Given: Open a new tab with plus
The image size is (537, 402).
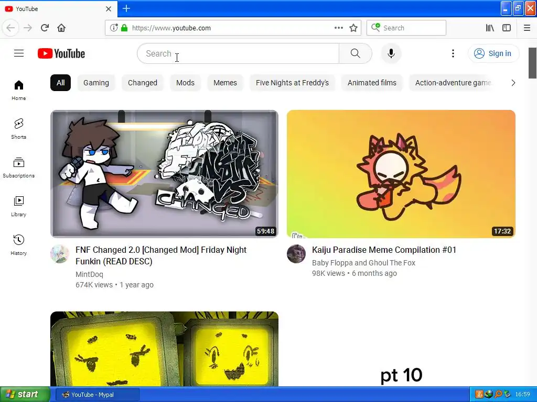Looking at the screenshot, I should 126,8.
